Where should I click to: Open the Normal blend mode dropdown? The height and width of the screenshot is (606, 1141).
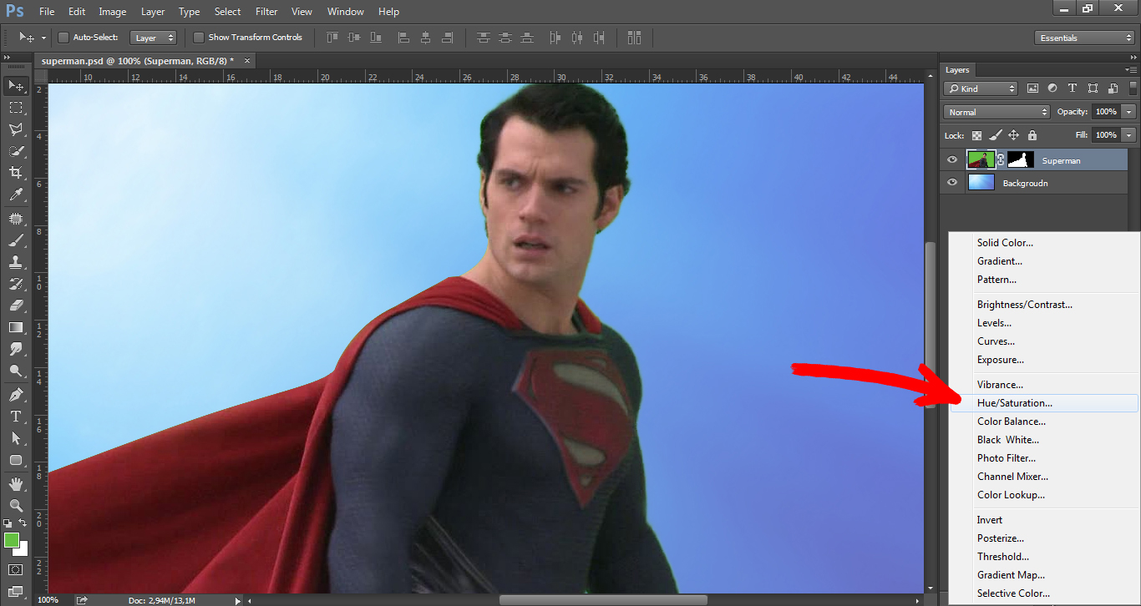(996, 112)
